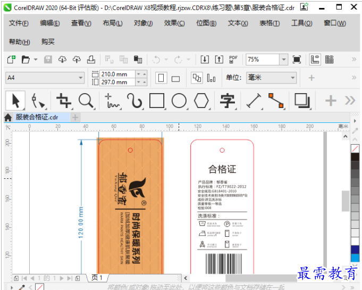
Task: Select the Freehand drawing tool
Action: (112, 101)
